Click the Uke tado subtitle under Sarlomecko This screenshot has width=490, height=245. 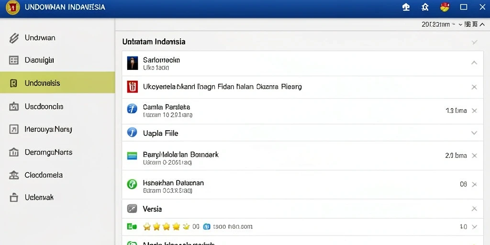point(156,67)
